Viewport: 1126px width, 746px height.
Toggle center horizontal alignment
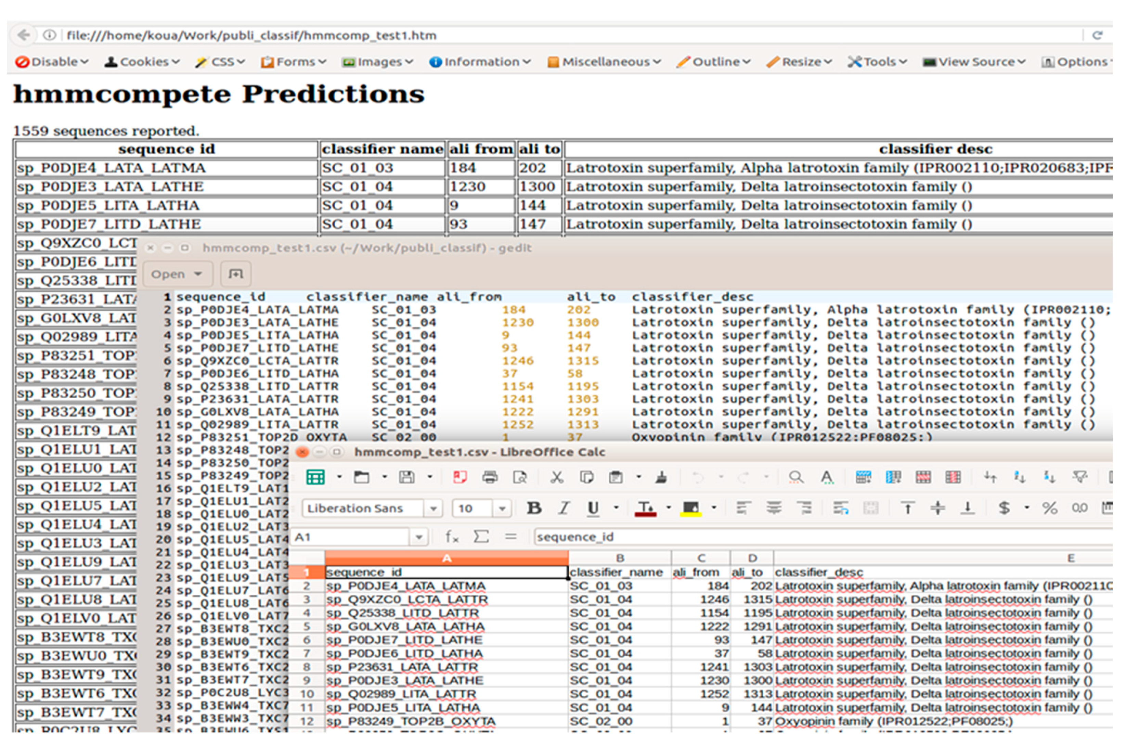click(774, 509)
